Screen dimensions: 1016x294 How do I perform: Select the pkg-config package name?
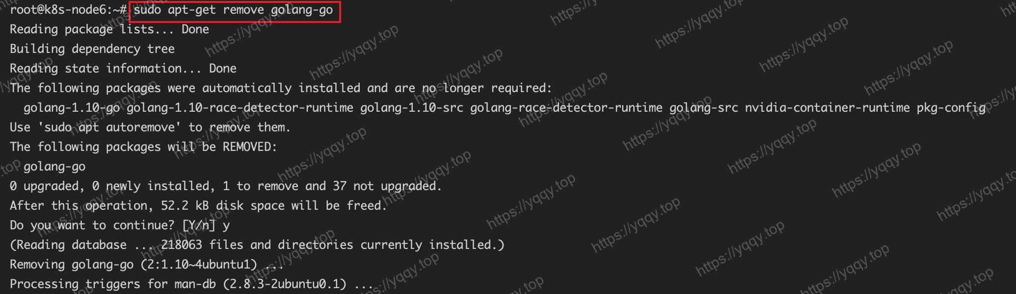[951, 108]
